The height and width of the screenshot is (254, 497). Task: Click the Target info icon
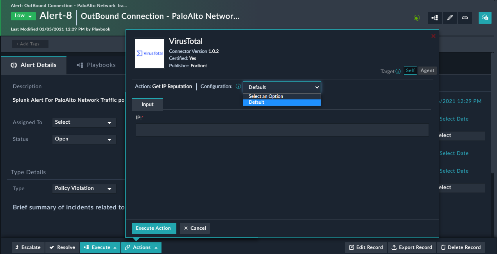click(398, 71)
